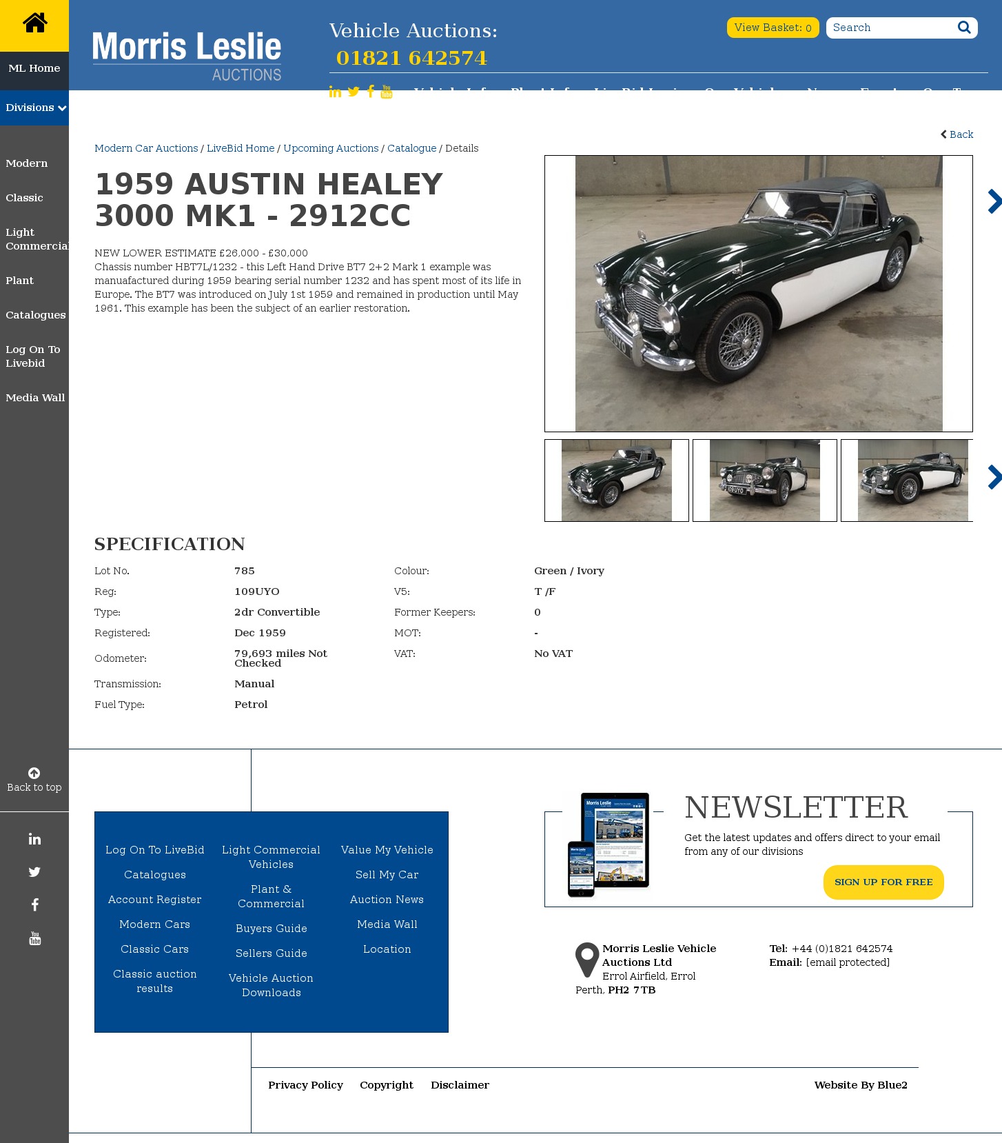Open Upcoming Auctions breadcrumb
Image resolution: width=1002 pixels, height=1143 pixels.
pos(331,148)
